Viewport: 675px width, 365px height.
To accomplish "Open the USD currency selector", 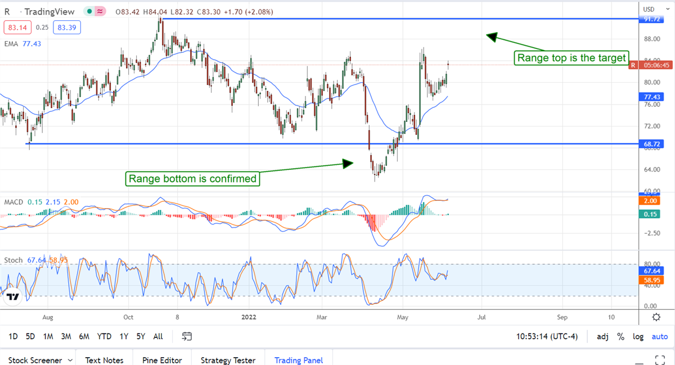I will pyautogui.click(x=649, y=9).
